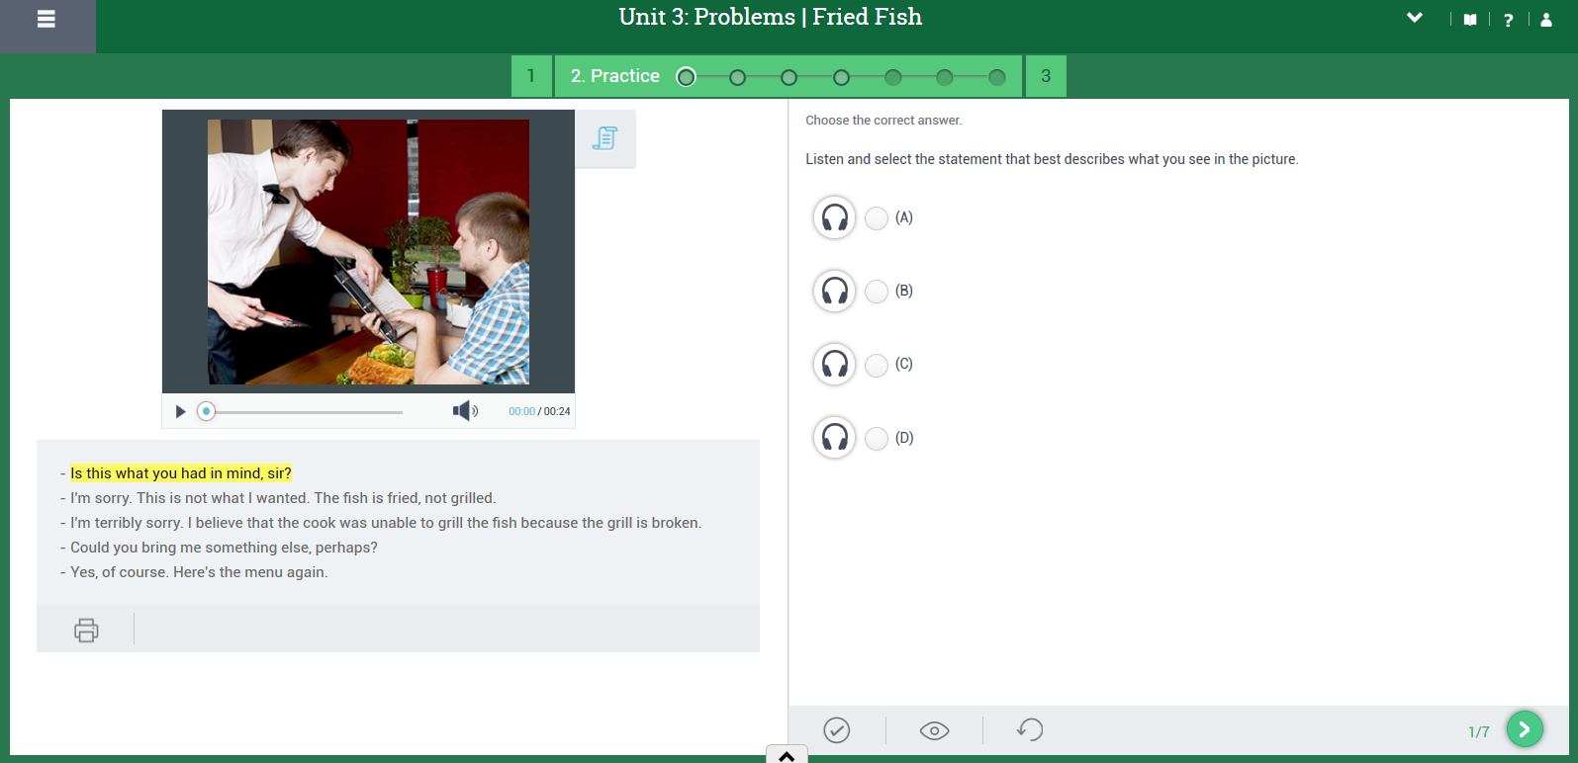Check the answer with checkmark icon
This screenshot has width=1578, height=763.
coord(837,730)
